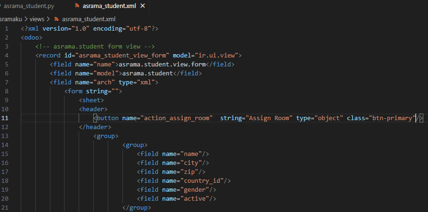Place cursor on the odoo opening tag
Screen dimensions: 428x212
32,37
